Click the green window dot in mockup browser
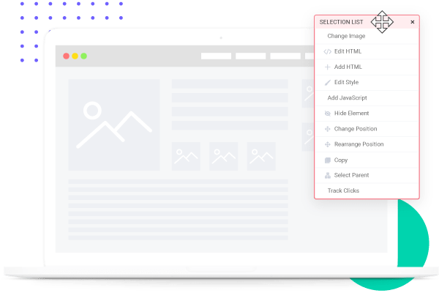 [83, 56]
